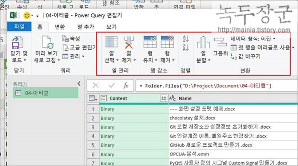
Task: Click the OPCUA-분석.emm cell
Action: (233, 154)
